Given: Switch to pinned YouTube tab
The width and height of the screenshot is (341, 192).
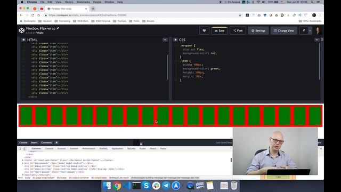Looking at the screenshot, I should click(42, 9).
